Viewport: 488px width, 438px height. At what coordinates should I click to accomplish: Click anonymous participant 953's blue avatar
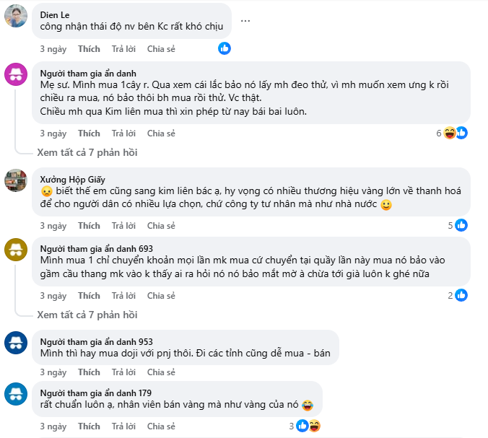16,343
